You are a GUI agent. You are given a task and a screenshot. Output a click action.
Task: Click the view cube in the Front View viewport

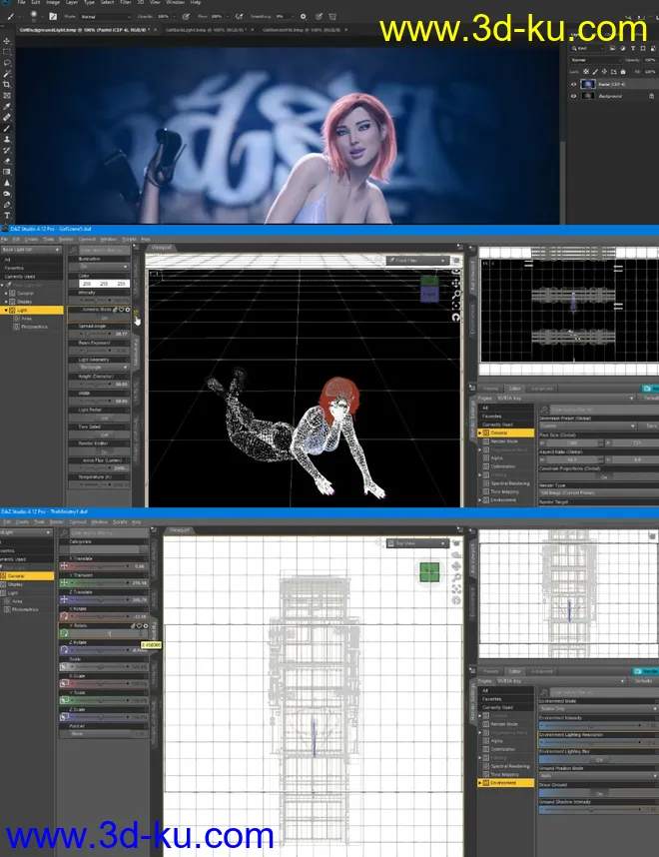click(x=428, y=289)
